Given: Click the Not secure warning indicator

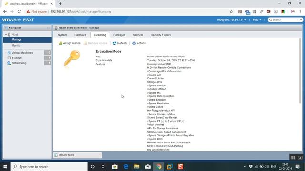Looking at the screenshot, I should click(x=37, y=11).
